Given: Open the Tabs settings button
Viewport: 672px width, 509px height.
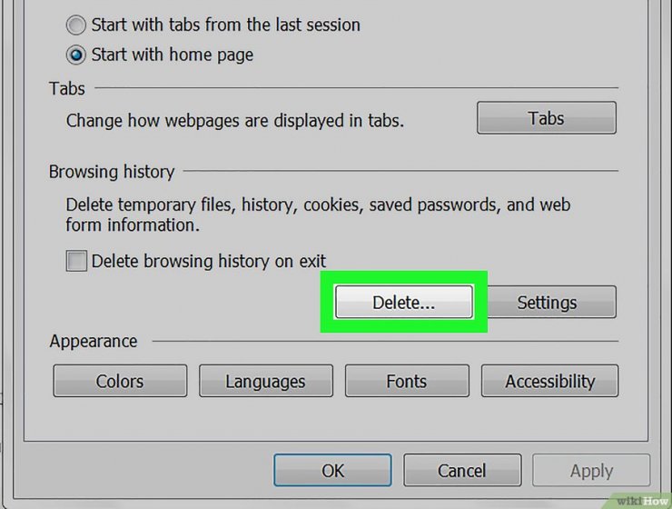Looking at the screenshot, I should pyautogui.click(x=547, y=118).
